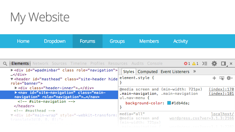Viewport: 235px width, 132px height.
Task: Click the yellow warning count icon
Action: click(x=195, y=64)
